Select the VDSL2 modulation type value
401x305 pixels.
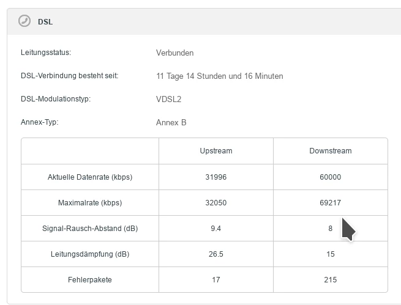(169, 99)
